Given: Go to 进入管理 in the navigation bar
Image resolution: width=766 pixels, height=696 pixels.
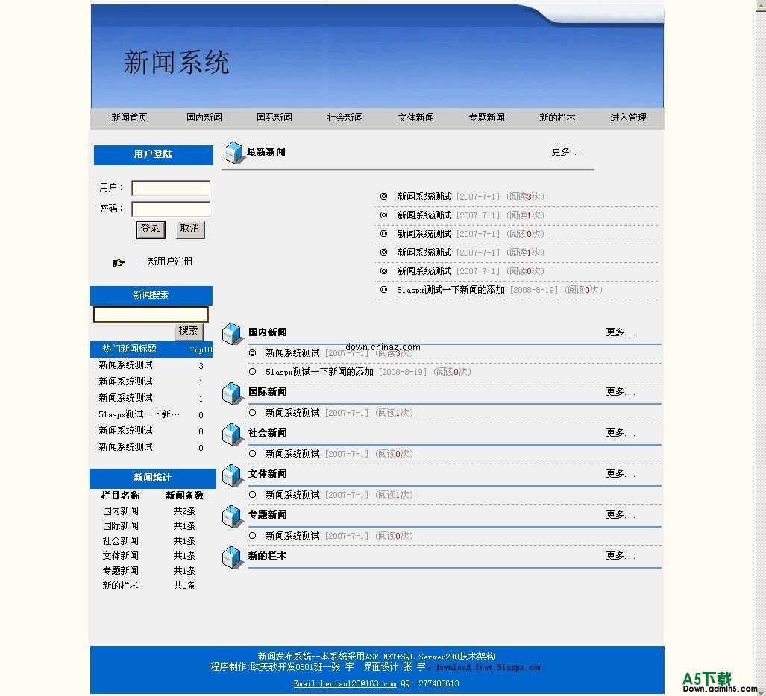Looking at the screenshot, I should (628, 118).
